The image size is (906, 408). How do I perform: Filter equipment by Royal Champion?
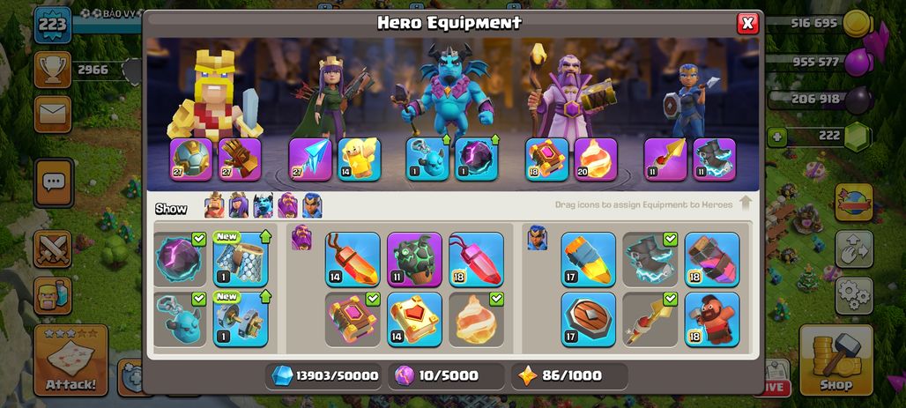[312, 205]
